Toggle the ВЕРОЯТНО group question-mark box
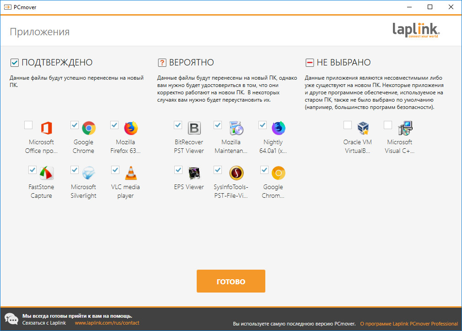 [162, 63]
